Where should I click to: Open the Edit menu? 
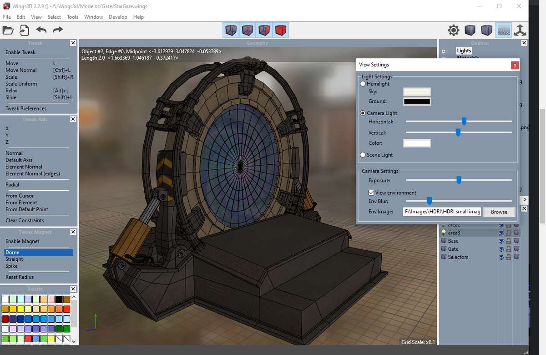(21, 17)
